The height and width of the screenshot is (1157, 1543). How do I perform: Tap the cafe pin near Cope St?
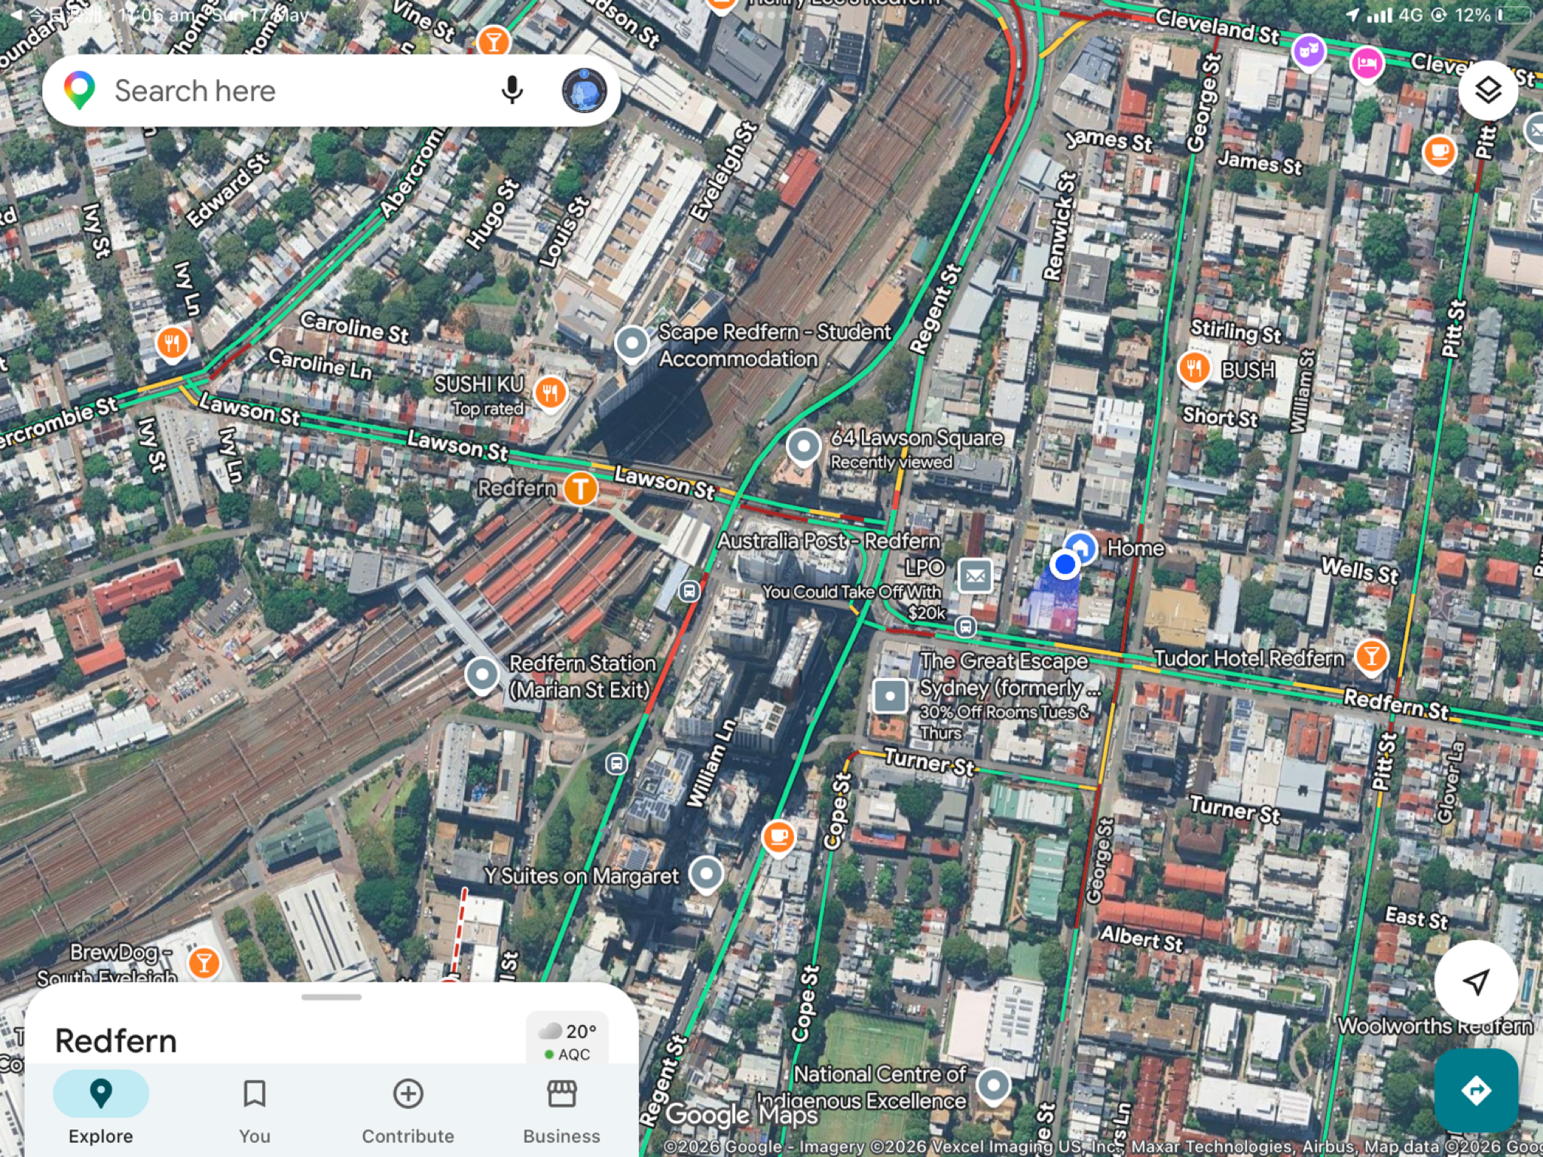click(x=778, y=837)
